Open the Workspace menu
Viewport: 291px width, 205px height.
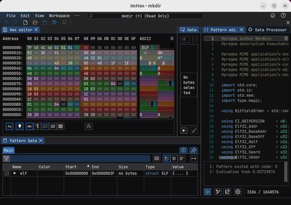(x=59, y=15)
